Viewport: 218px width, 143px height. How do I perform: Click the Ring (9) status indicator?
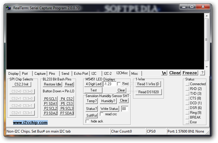(187, 113)
